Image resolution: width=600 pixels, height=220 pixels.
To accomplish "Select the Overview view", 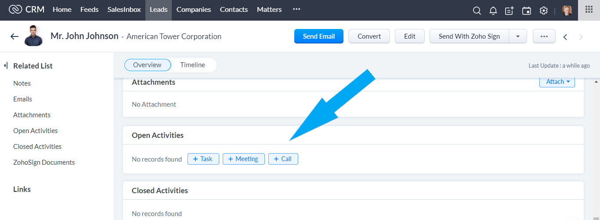I will point(147,65).
